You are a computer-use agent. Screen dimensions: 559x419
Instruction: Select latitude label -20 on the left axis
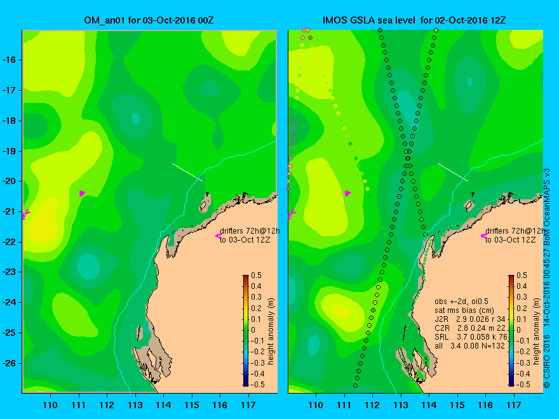coord(10,181)
